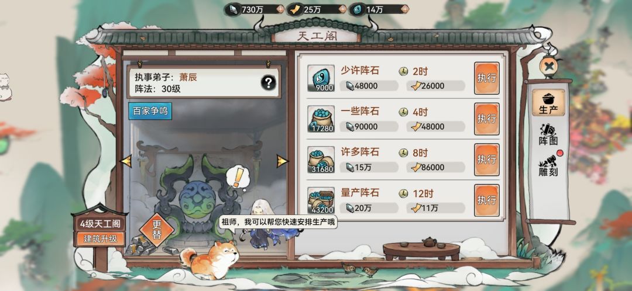The image size is (632, 291).
Task: Go to next building with right arrow
Action: (x=282, y=161)
